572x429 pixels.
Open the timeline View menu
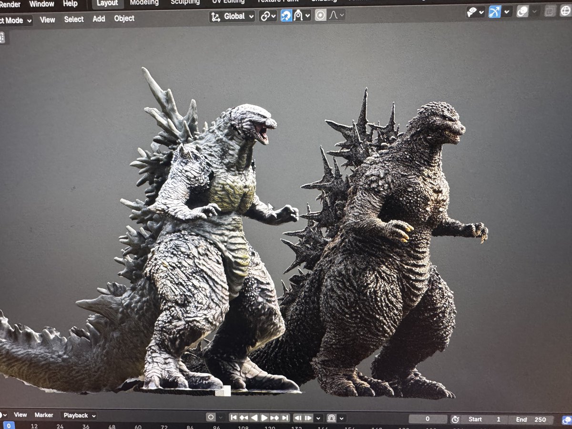[x=20, y=415]
